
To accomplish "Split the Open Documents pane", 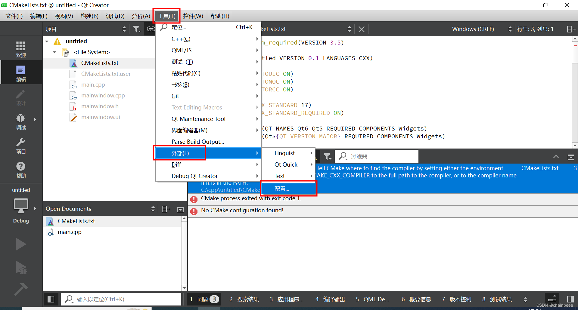I will [x=166, y=209].
